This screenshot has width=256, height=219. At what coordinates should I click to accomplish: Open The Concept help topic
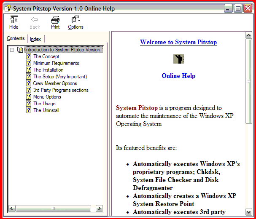point(46,56)
